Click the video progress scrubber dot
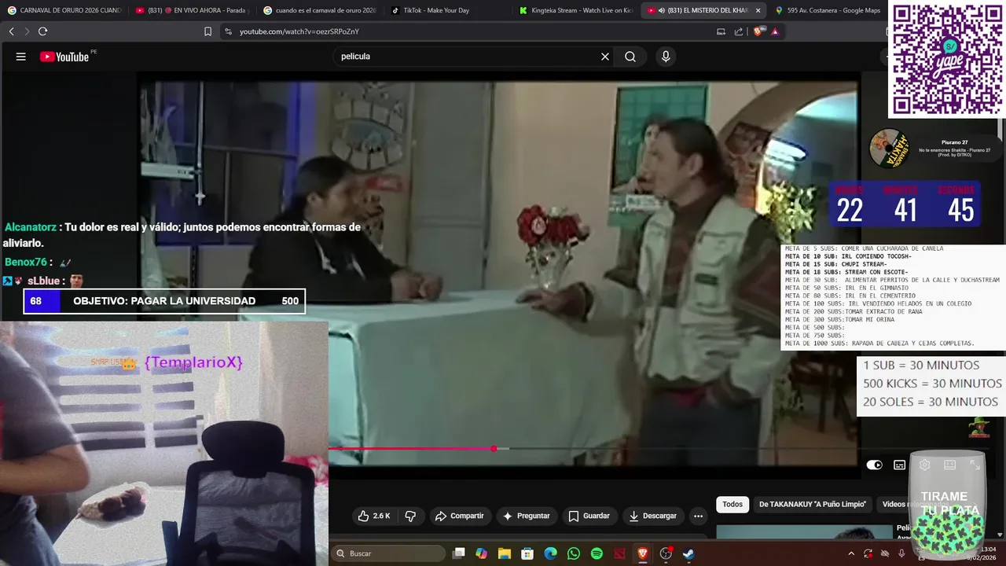This screenshot has height=566, width=1006. pyautogui.click(x=494, y=448)
